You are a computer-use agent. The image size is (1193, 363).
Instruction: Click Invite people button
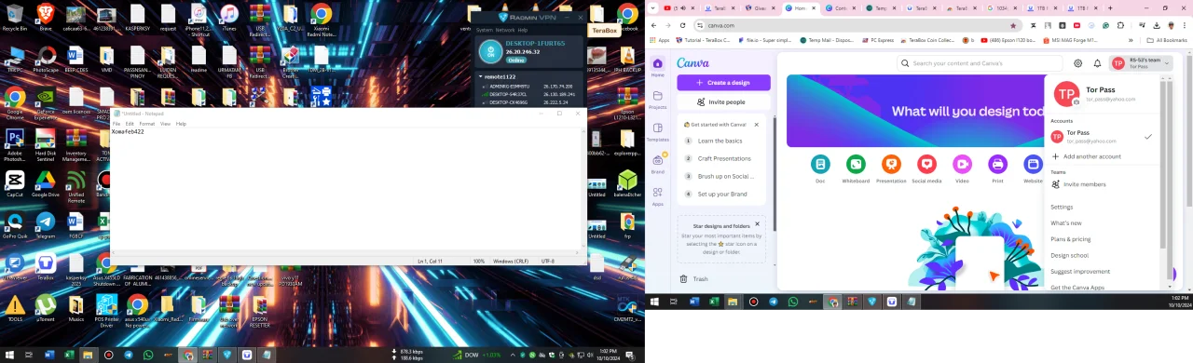pyautogui.click(x=723, y=101)
